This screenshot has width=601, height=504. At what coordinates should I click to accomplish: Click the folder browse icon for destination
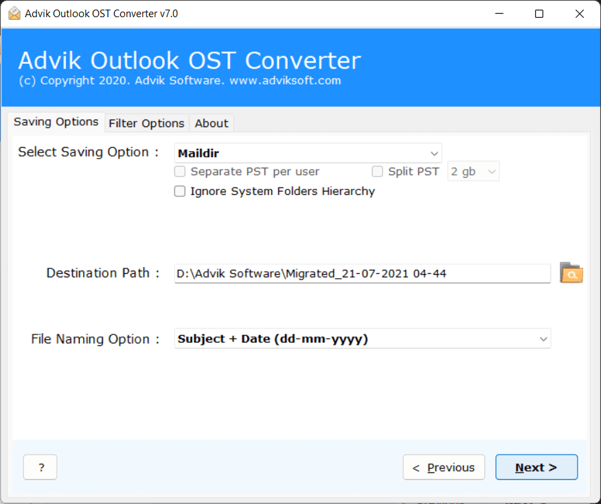(x=571, y=273)
